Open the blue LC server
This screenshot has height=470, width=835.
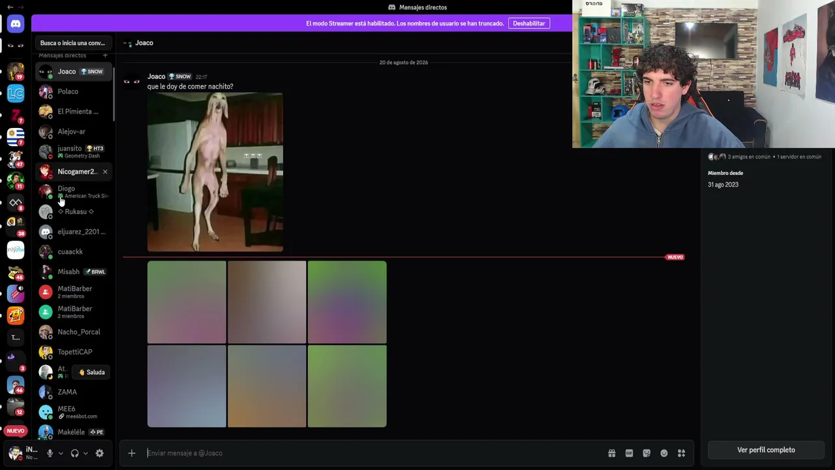[16, 94]
